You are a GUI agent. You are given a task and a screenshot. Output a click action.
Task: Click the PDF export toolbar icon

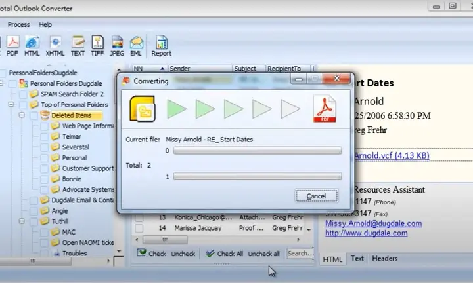[x=12, y=45]
